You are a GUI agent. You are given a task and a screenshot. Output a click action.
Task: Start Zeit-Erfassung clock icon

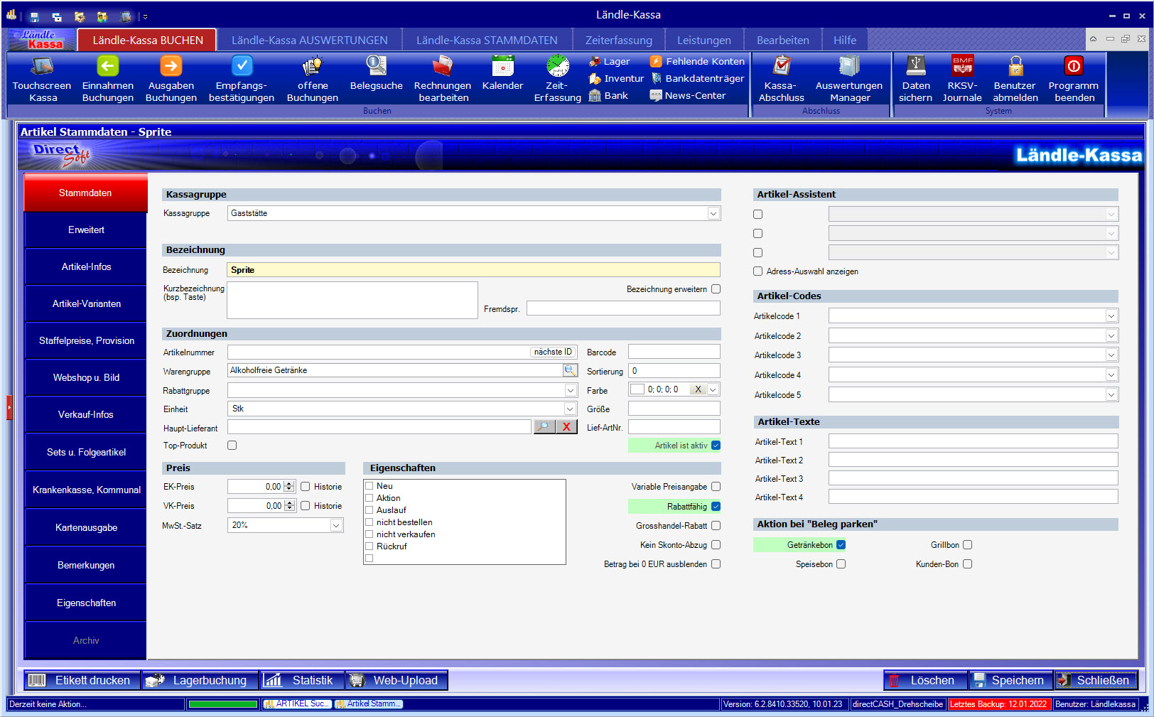[558, 67]
